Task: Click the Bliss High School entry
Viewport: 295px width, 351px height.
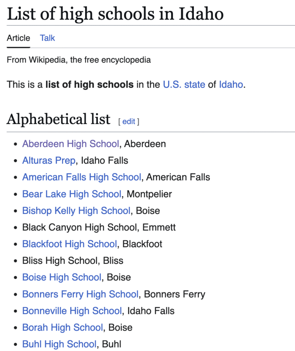Action: tap(73, 261)
